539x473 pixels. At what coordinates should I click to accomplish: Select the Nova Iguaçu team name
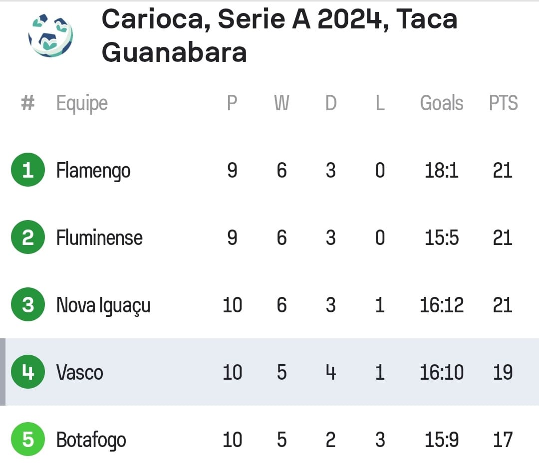tap(103, 305)
